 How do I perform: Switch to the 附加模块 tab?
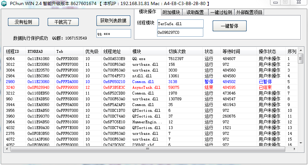(x=171, y=12)
